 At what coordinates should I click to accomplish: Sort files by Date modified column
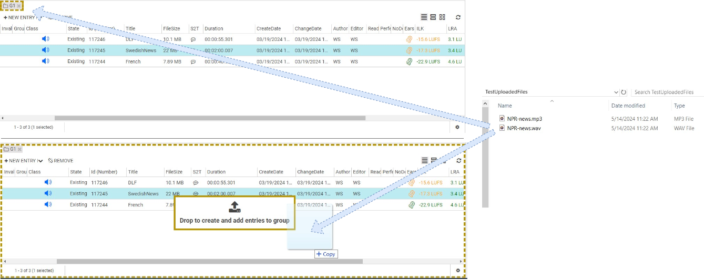click(628, 106)
